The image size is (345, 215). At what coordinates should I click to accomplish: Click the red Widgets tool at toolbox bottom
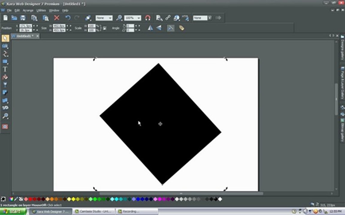pos(5,127)
